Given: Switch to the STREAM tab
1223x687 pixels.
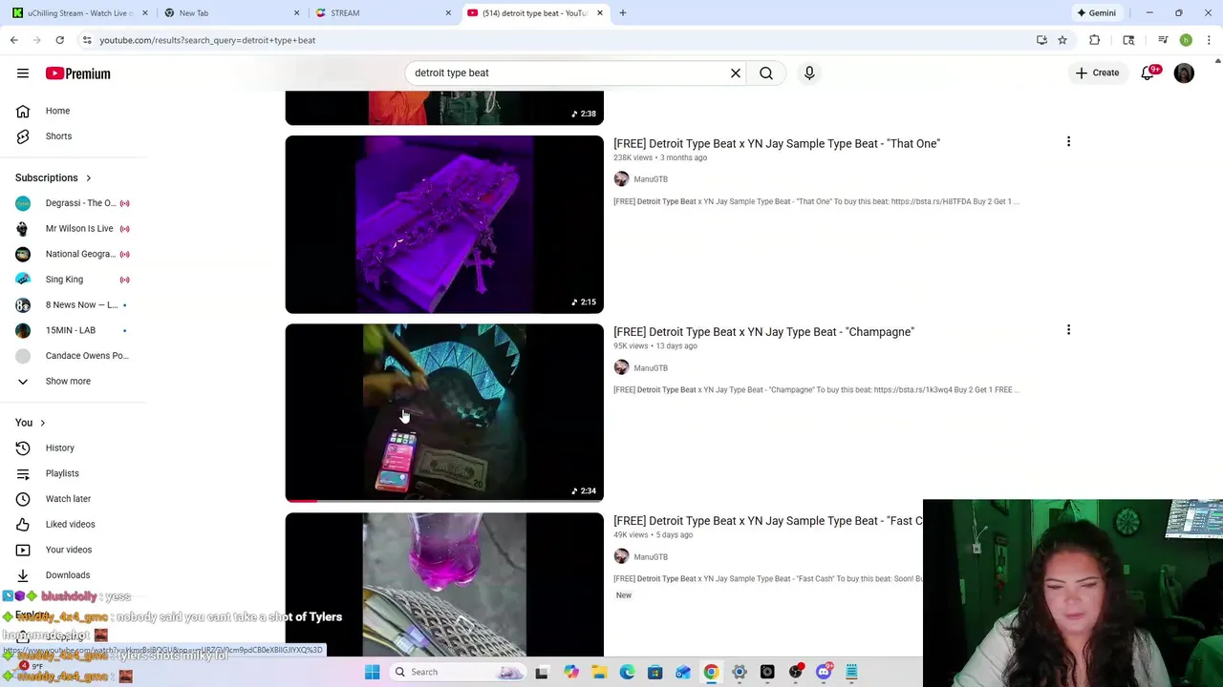Looking at the screenshot, I should (x=382, y=13).
